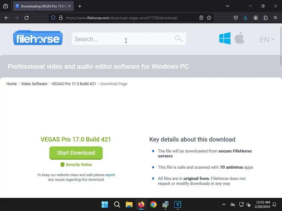Toggle reader view icon
This screenshot has height=211, width=282.
click(x=201, y=18)
